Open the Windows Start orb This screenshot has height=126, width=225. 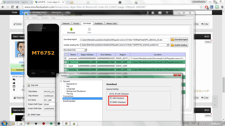coord(4,123)
